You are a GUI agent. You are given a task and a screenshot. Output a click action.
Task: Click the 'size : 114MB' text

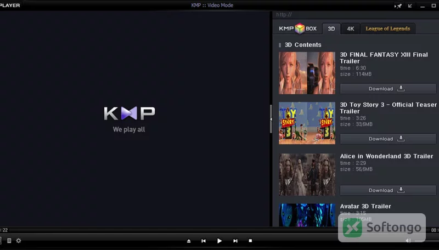(356, 74)
